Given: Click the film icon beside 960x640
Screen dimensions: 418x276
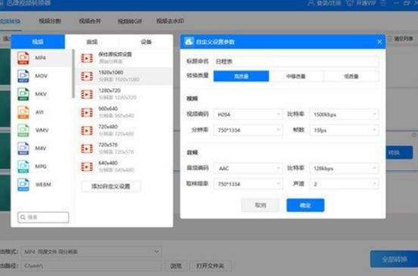Looking at the screenshot, I should click(x=87, y=113).
